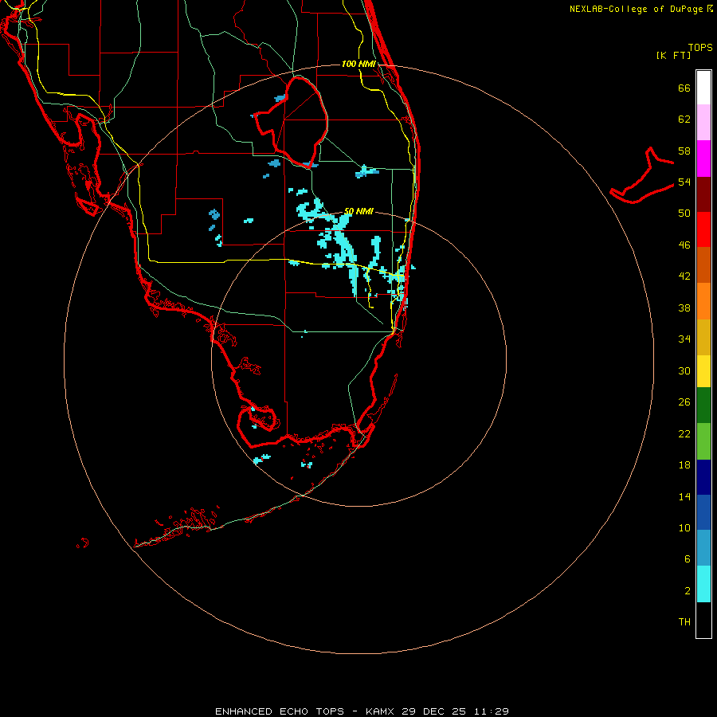This screenshot has height=717, width=717.
Task: Click the "100 NMI" range ring label
Action: pos(358,64)
